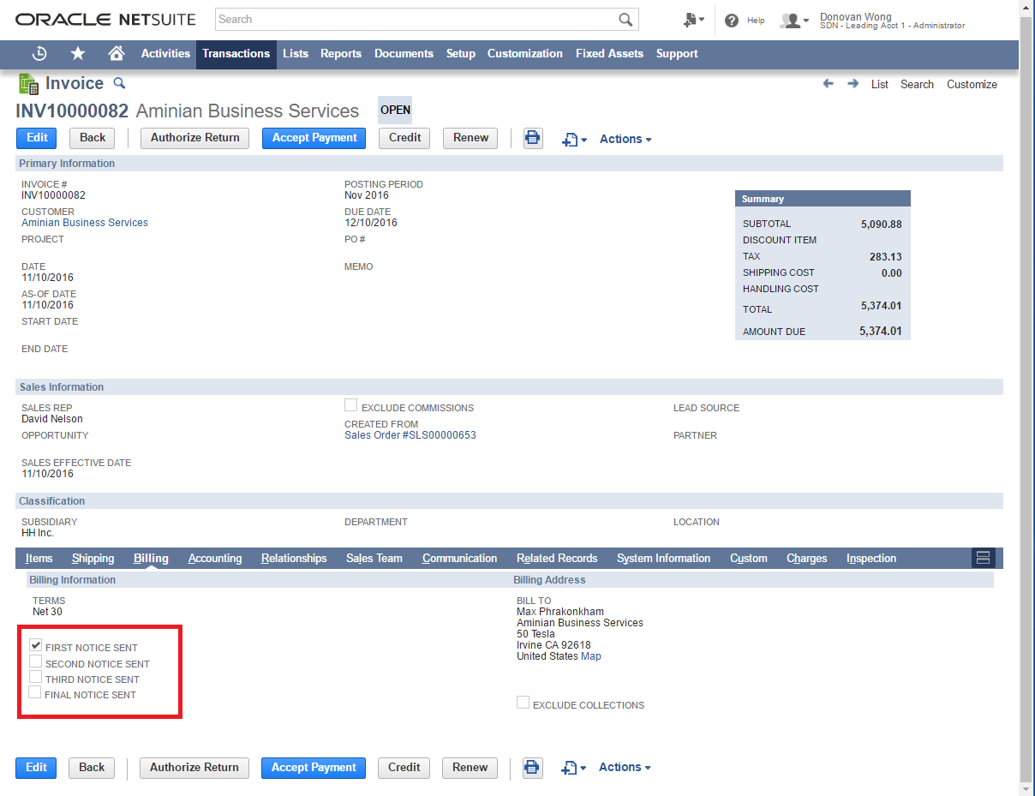Click the top Credit button
This screenshot has width=1035, height=796.
click(404, 138)
